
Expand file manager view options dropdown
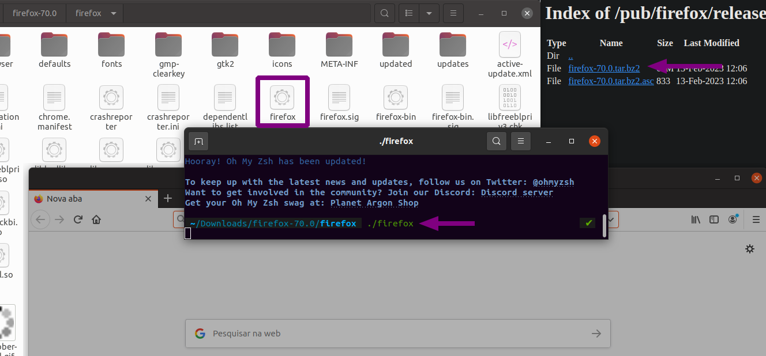pos(429,13)
